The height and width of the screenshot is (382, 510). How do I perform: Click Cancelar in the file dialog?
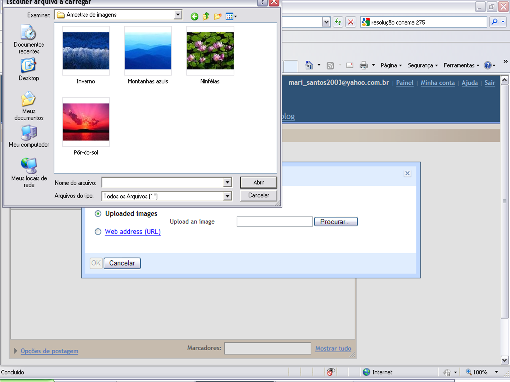coord(258,195)
